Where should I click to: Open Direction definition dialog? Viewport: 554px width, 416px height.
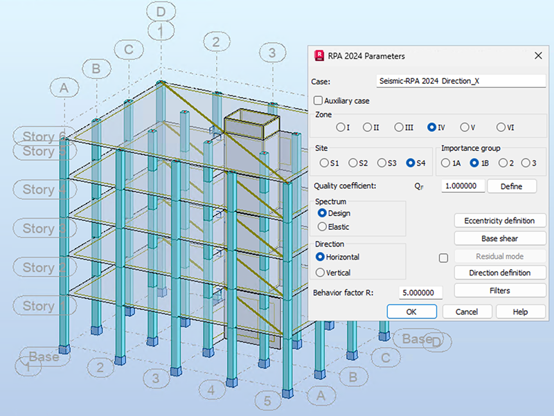(500, 273)
